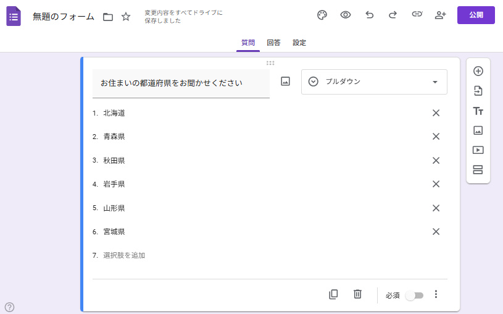Click the redo arrow icon
The width and height of the screenshot is (503, 314).
pos(393,15)
